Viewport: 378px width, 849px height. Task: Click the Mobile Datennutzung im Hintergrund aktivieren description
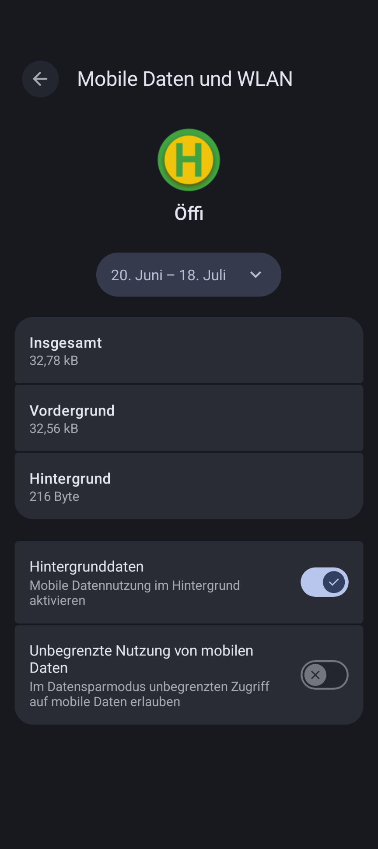pos(135,592)
